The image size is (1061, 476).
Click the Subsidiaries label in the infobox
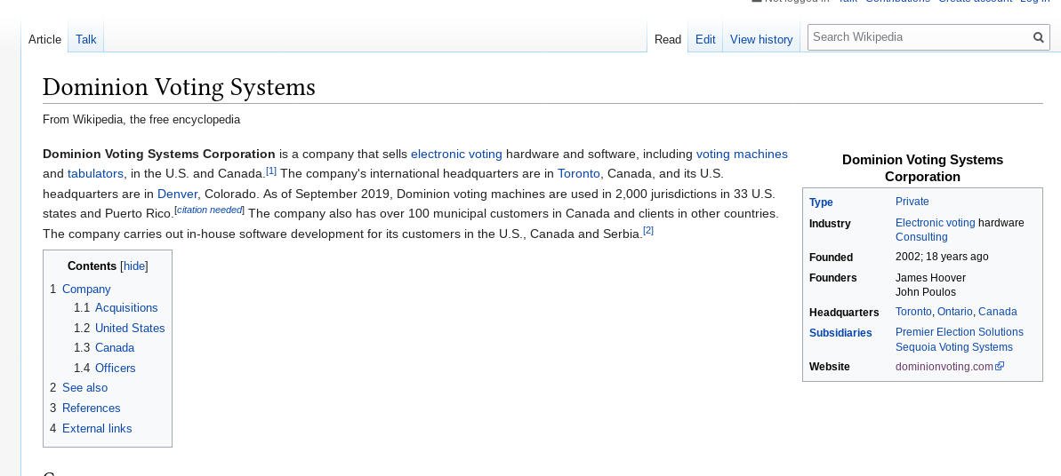(840, 333)
